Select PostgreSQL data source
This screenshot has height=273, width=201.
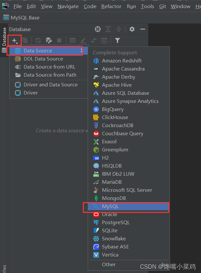pos(129,223)
